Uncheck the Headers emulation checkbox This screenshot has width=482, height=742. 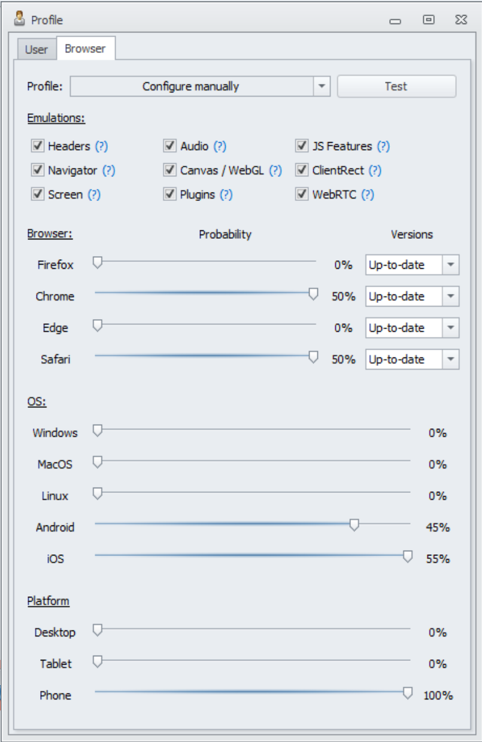pos(38,146)
